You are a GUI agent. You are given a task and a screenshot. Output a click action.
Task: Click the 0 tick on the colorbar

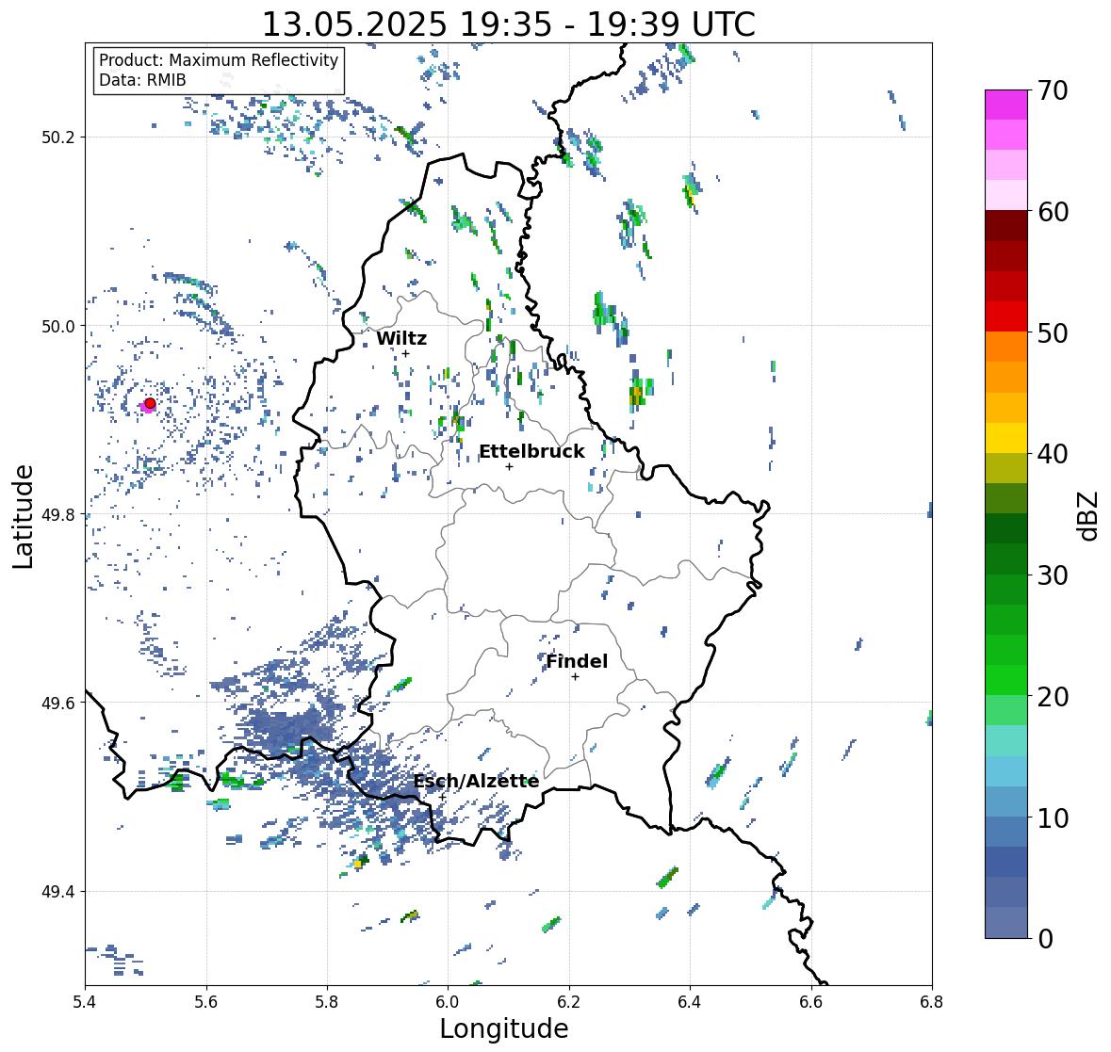pos(1045,939)
